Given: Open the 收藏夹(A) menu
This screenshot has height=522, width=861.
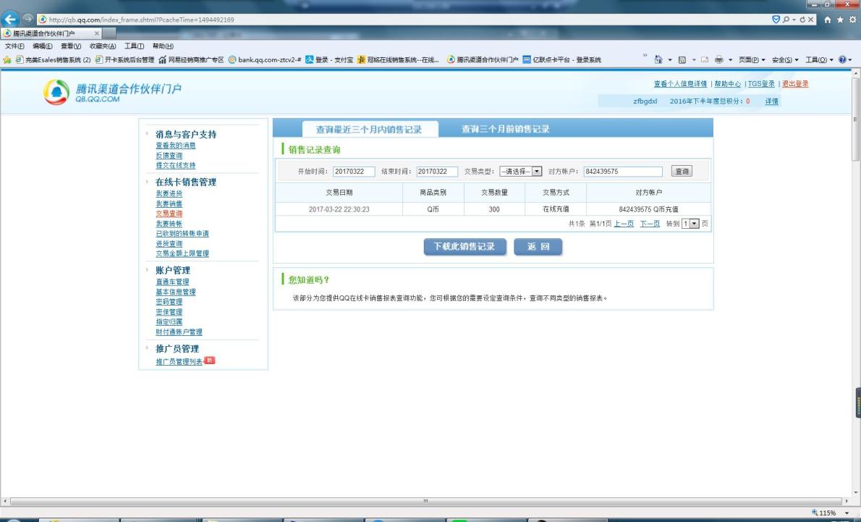Looking at the screenshot, I should [103, 46].
